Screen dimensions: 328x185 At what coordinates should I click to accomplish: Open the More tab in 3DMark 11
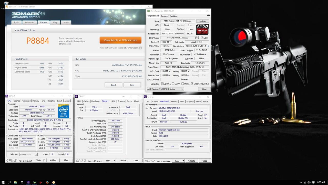66,22
